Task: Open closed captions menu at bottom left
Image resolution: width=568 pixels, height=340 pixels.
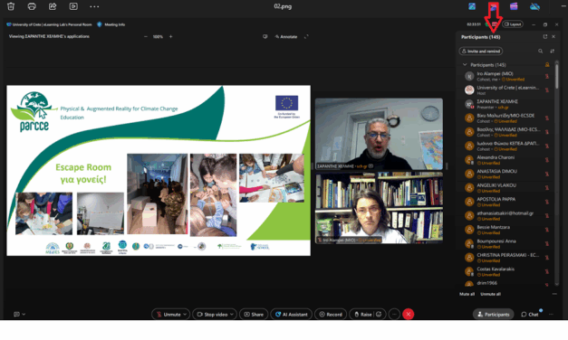Action: click(19, 315)
